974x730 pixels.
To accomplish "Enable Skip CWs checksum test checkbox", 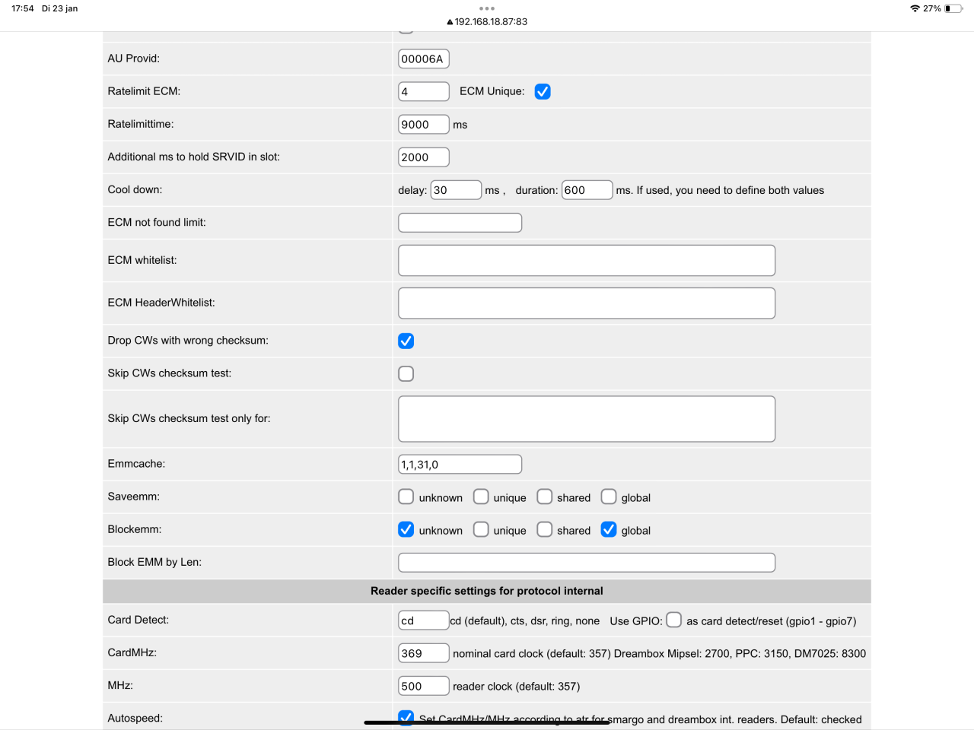I will pos(406,373).
